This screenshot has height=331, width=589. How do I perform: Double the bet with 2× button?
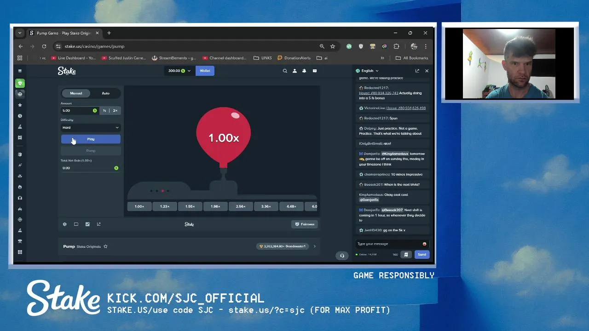[x=115, y=110]
